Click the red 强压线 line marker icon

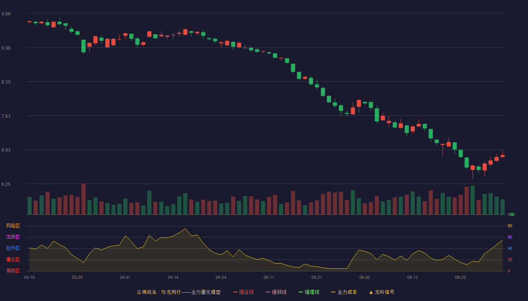pos(235,292)
